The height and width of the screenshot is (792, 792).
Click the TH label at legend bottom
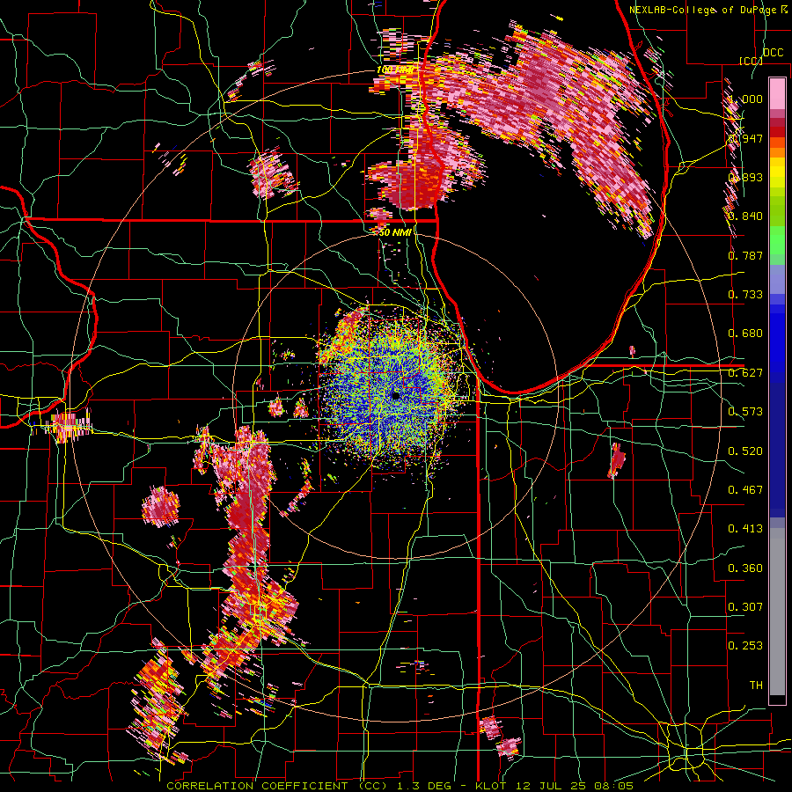tap(756, 686)
